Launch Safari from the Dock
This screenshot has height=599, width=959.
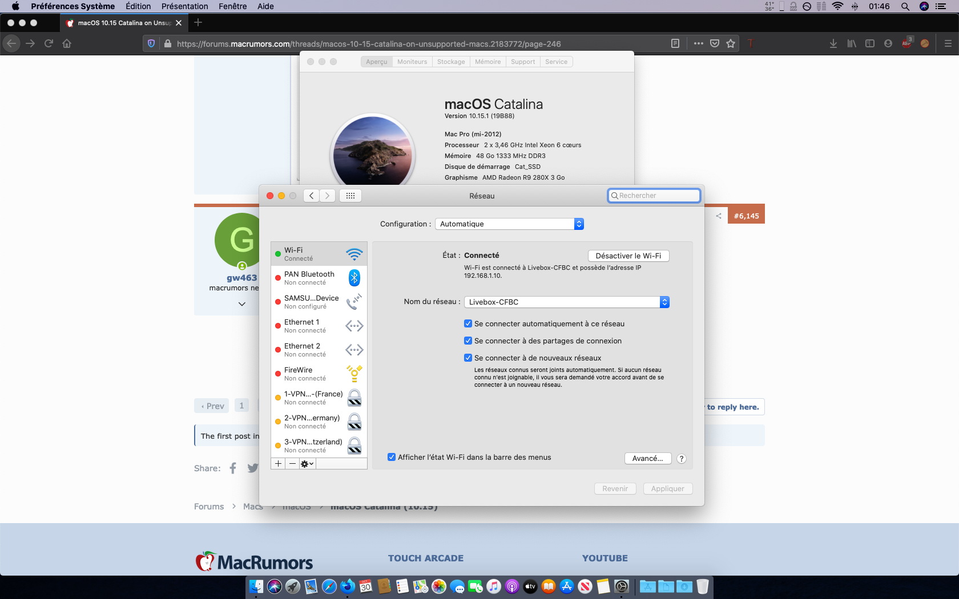329,586
